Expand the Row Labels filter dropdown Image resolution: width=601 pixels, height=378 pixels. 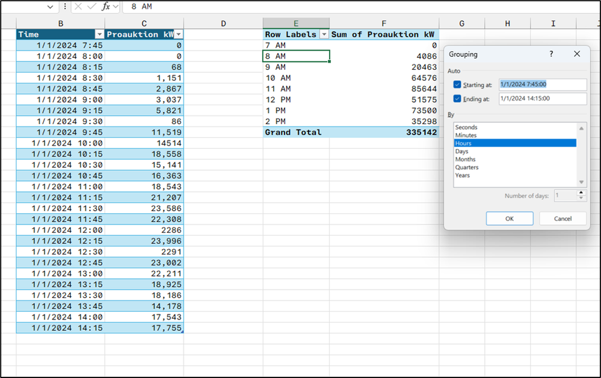pyautogui.click(x=324, y=34)
